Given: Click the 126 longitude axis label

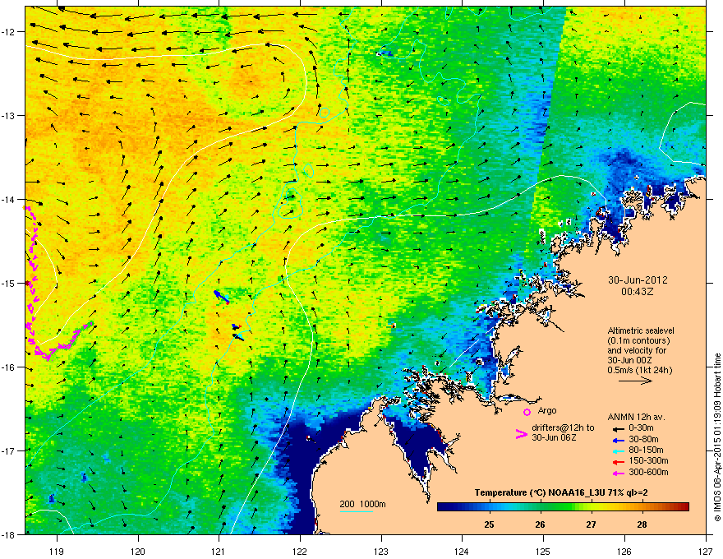Looking at the screenshot, I should [624, 551].
